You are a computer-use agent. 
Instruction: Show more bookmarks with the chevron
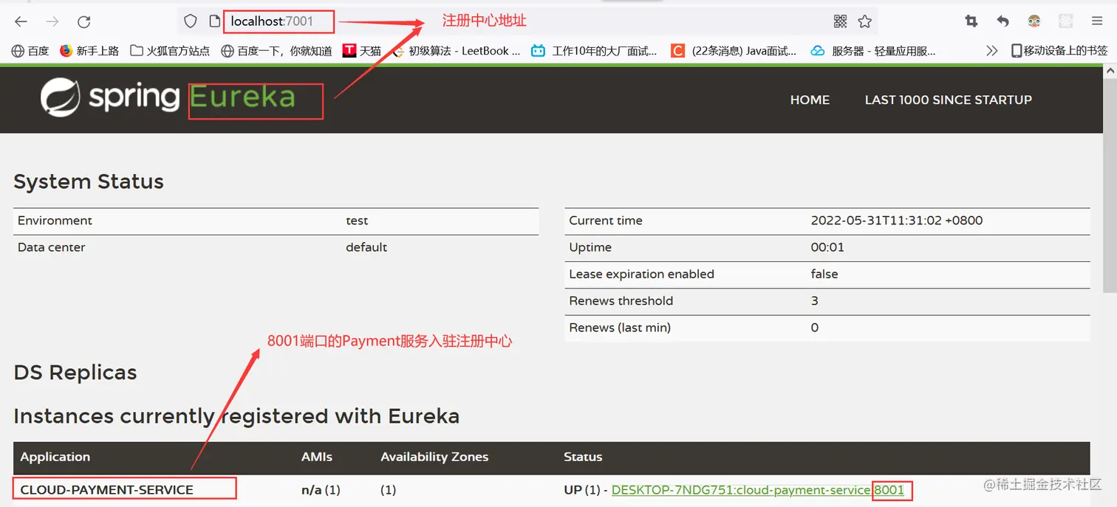[992, 51]
